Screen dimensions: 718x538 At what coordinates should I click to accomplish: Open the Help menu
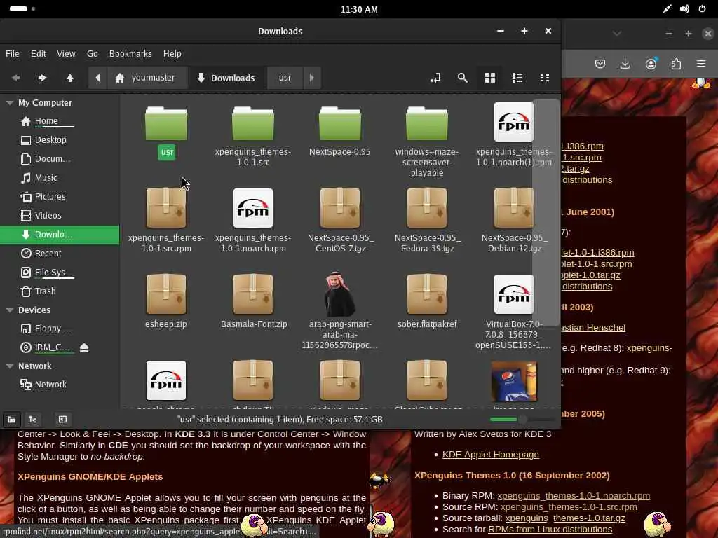[x=172, y=53]
